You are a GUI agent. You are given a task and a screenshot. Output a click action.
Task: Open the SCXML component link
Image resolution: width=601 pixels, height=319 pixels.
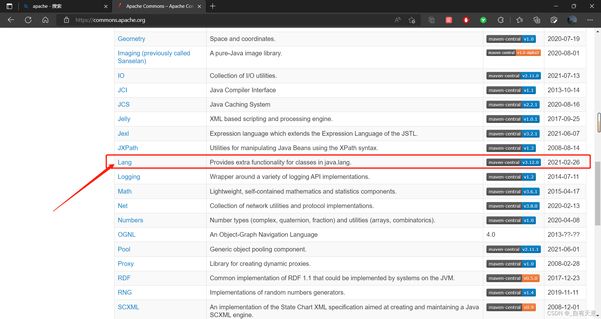[x=128, y=307]
